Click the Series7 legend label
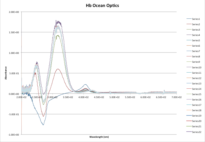Viewport: 205px width, 142px height. (196, 51)
